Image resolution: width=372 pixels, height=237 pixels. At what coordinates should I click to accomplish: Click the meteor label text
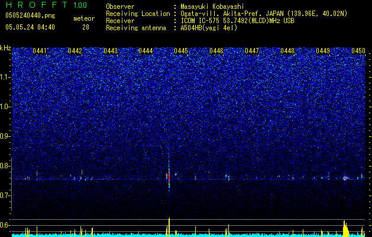[84, 18]
